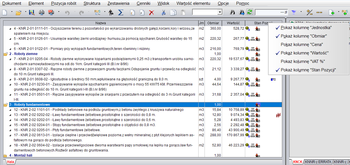Open the dropdown arrow beside the PDF icon

tap(58, 12)
